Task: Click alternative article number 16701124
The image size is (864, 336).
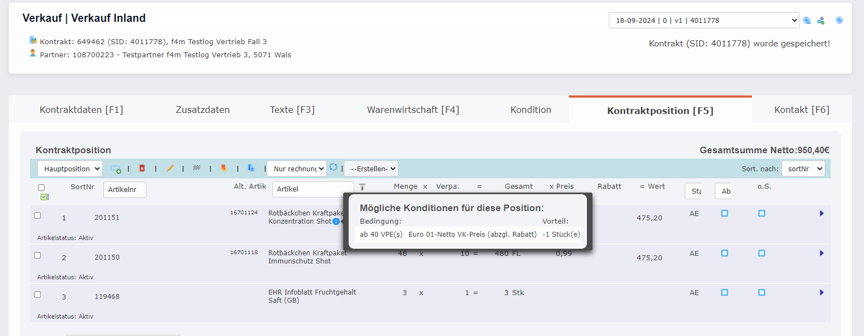Action: (x=244, y=213)
